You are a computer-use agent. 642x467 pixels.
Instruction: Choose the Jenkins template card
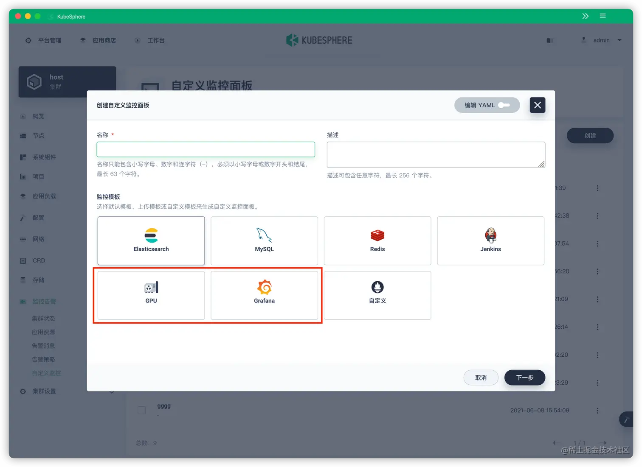tap(490, 241)
